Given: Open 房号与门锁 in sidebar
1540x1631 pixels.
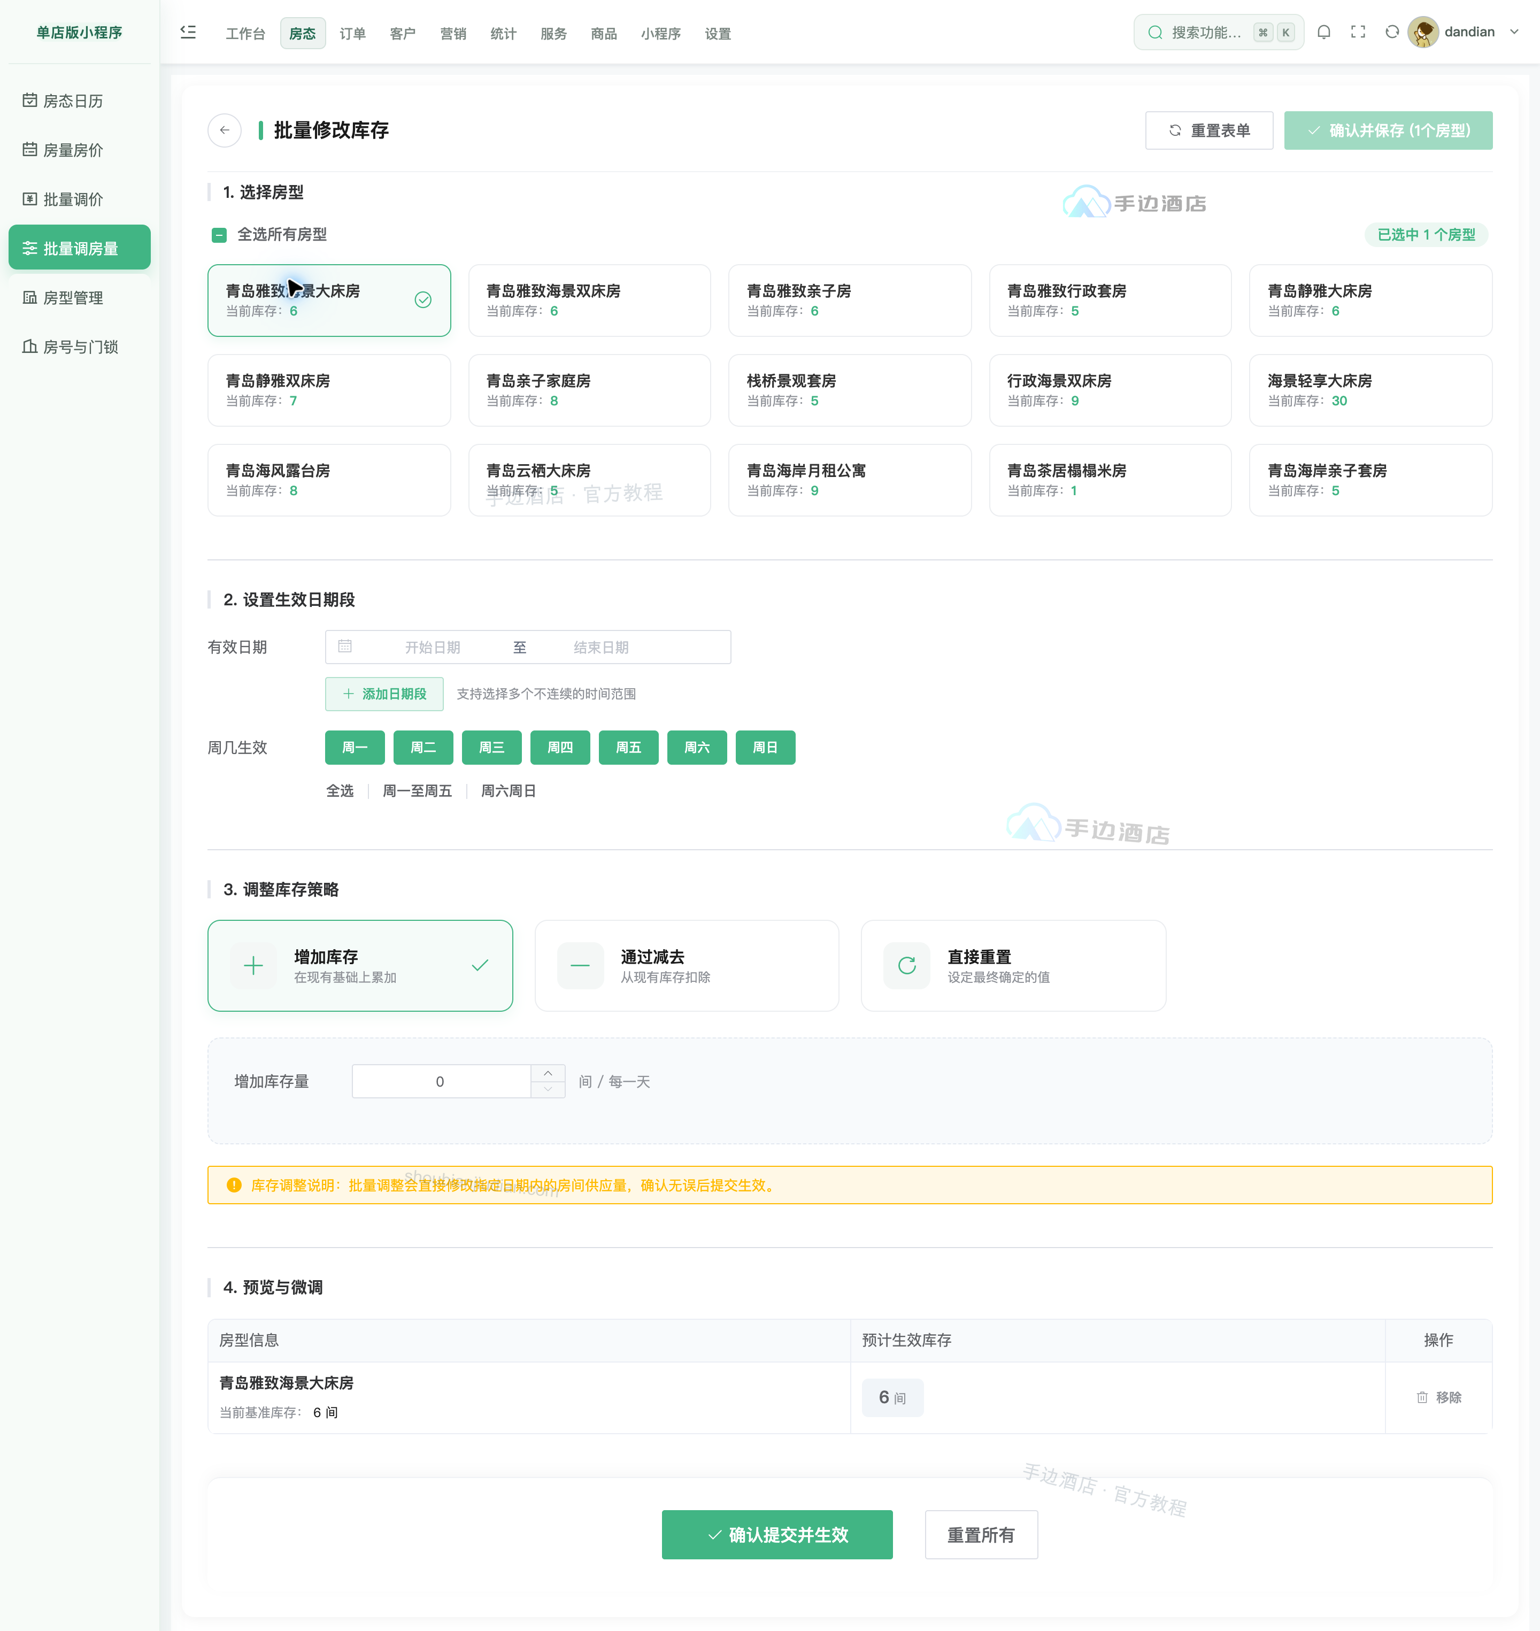Looking at the screenshot, I should [x=80, y=347].
